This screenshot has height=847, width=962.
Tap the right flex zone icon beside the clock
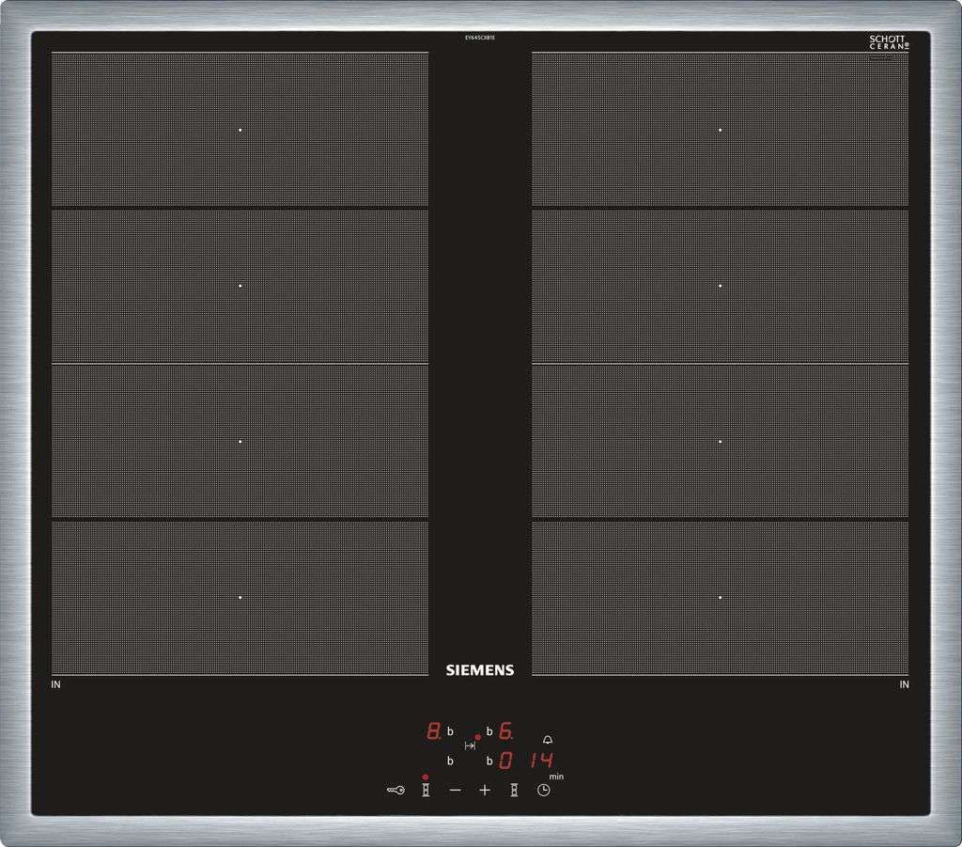[x=514, y=791]
